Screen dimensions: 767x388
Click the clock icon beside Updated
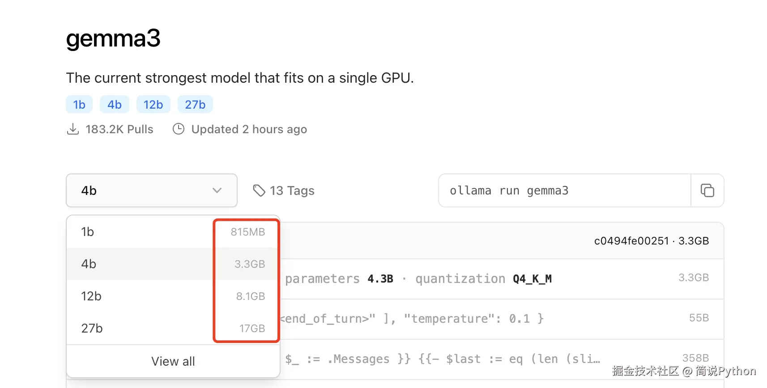point(179,129)
